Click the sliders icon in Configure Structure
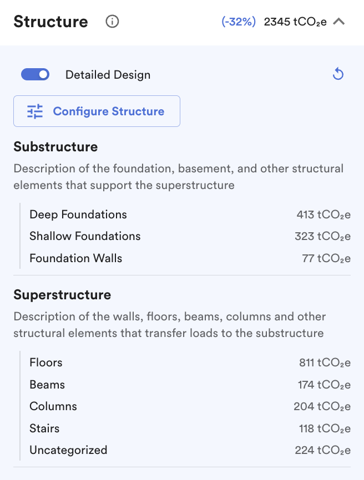 tap(35, 111)
